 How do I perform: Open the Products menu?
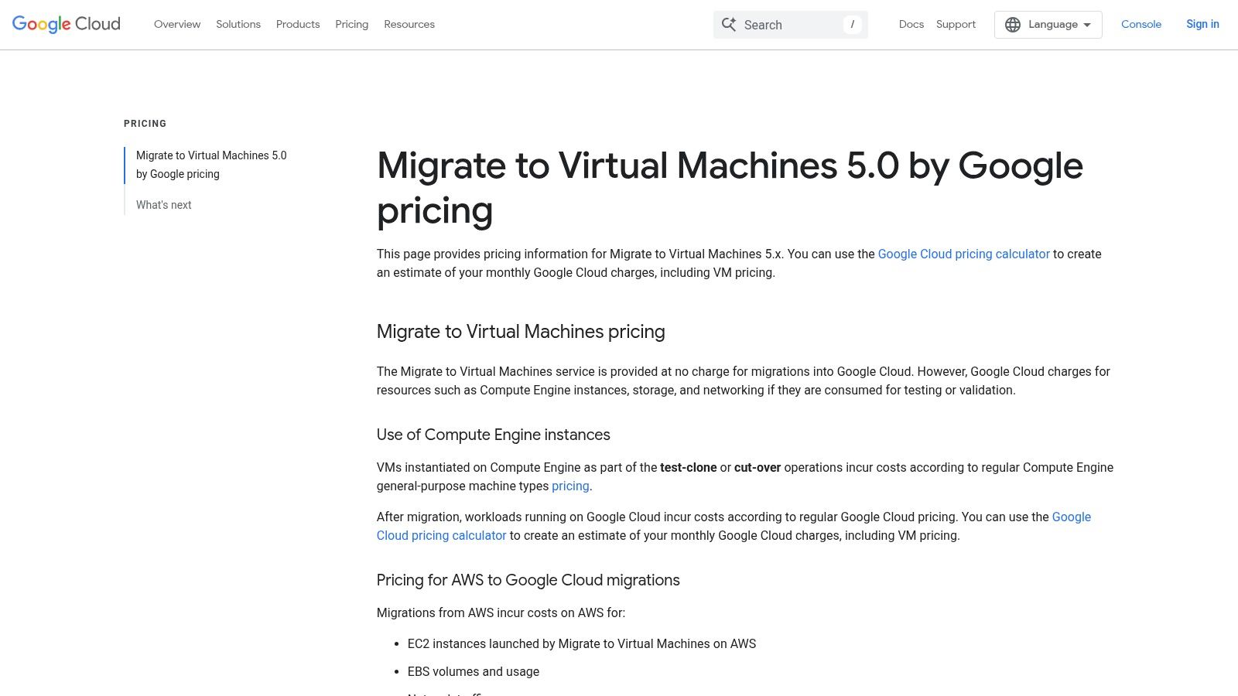pos(297,24)
